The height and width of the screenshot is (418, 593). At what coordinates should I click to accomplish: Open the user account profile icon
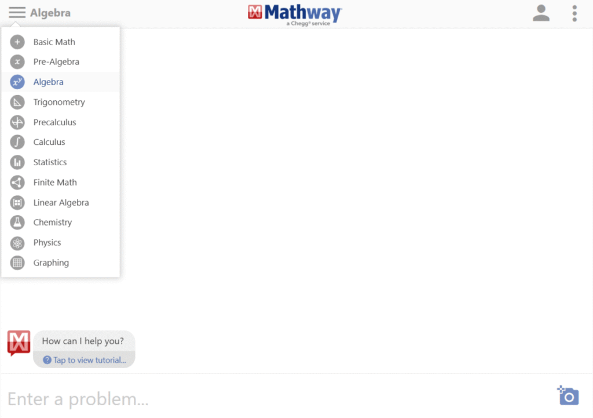click(x=541, y=13)
